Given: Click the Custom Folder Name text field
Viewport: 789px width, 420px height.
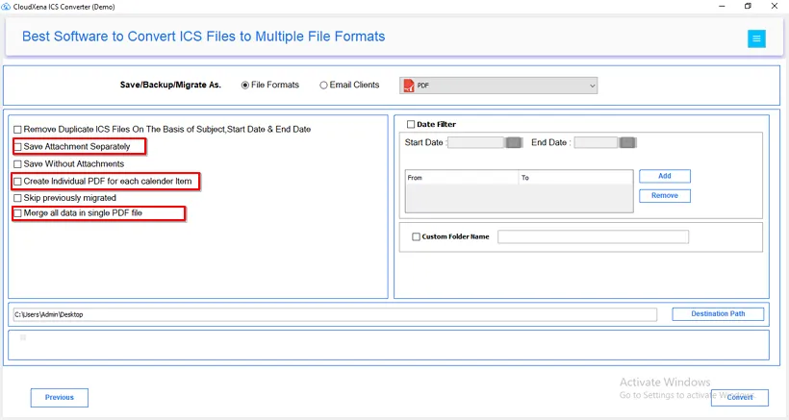Looking at the screenshot, I should click(x=594, y=236).
